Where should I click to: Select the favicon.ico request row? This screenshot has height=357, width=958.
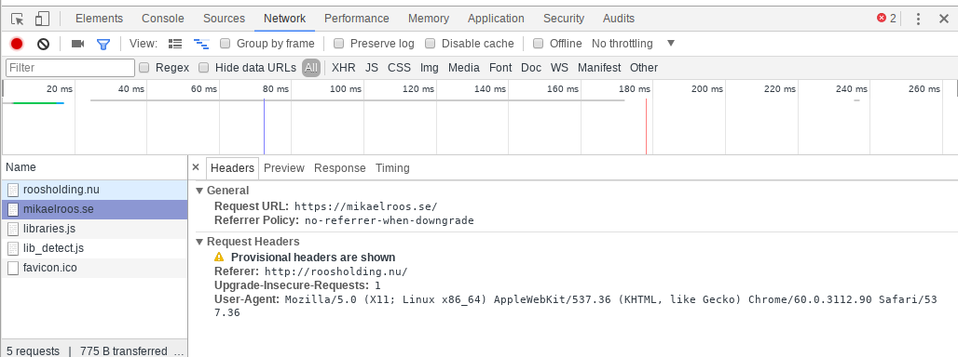95,268
